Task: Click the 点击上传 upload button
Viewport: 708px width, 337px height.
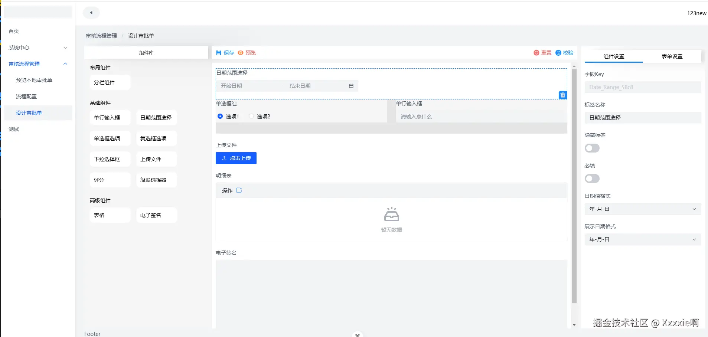Action: click(236, 158)
